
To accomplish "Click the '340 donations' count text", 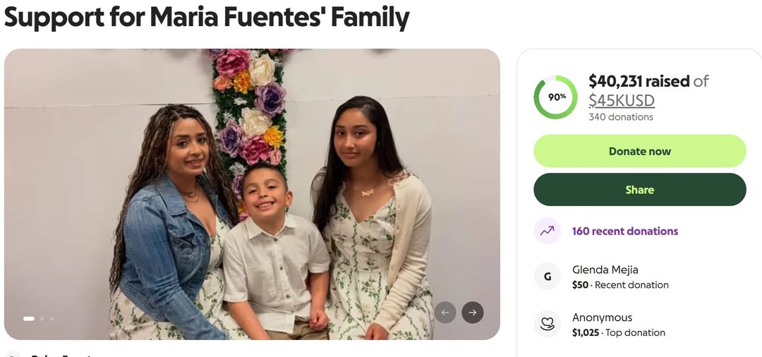I will [x=621, y=117].
